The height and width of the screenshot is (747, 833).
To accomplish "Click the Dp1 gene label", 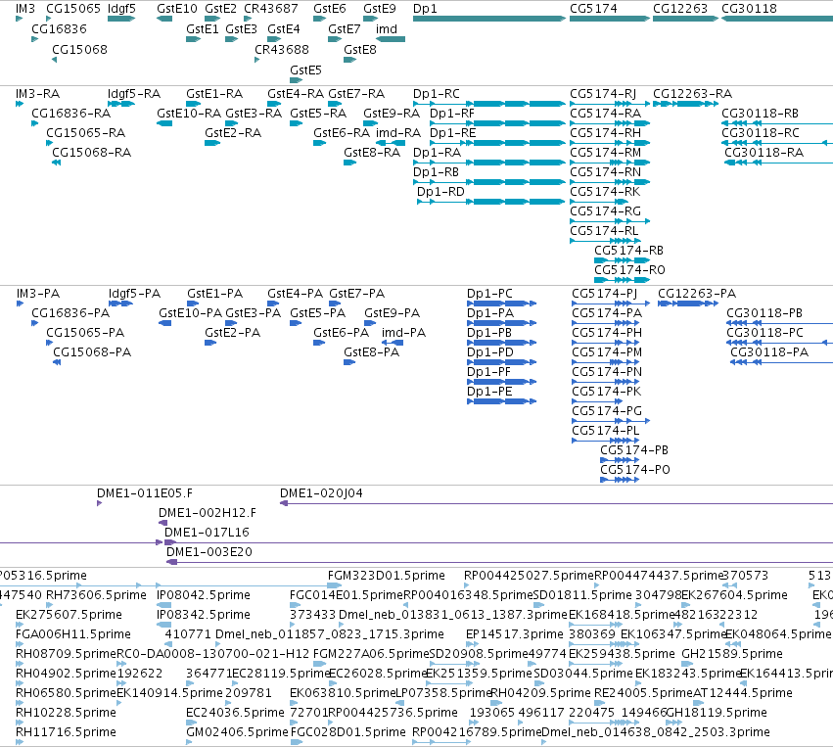I will tap(425, 9).
